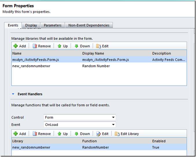Select the new_randomnumberwr library row
This screenshot has height=157, width=196.
coord(99,66)
